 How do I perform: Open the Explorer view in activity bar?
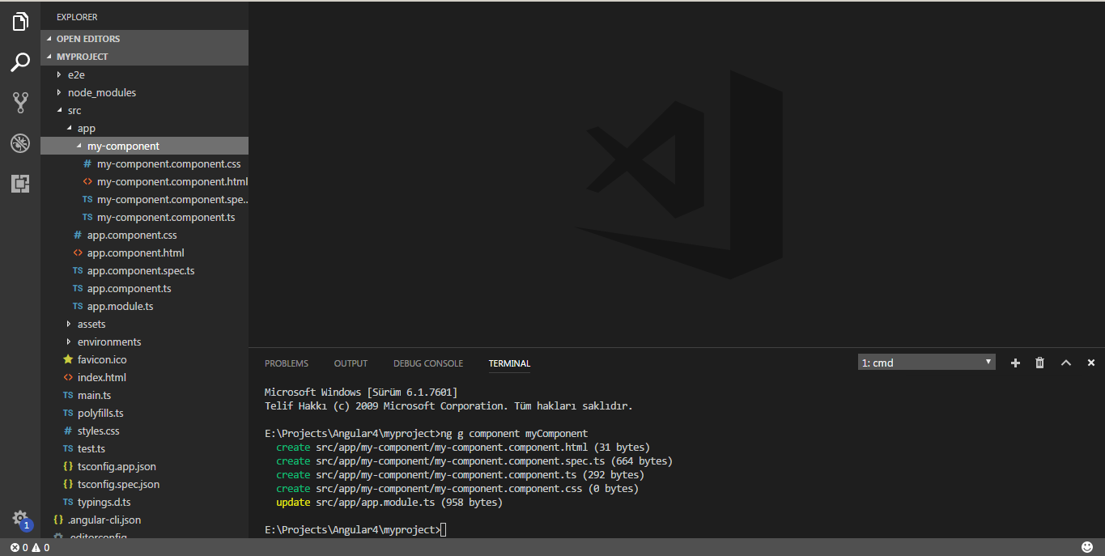click(20, 22)
